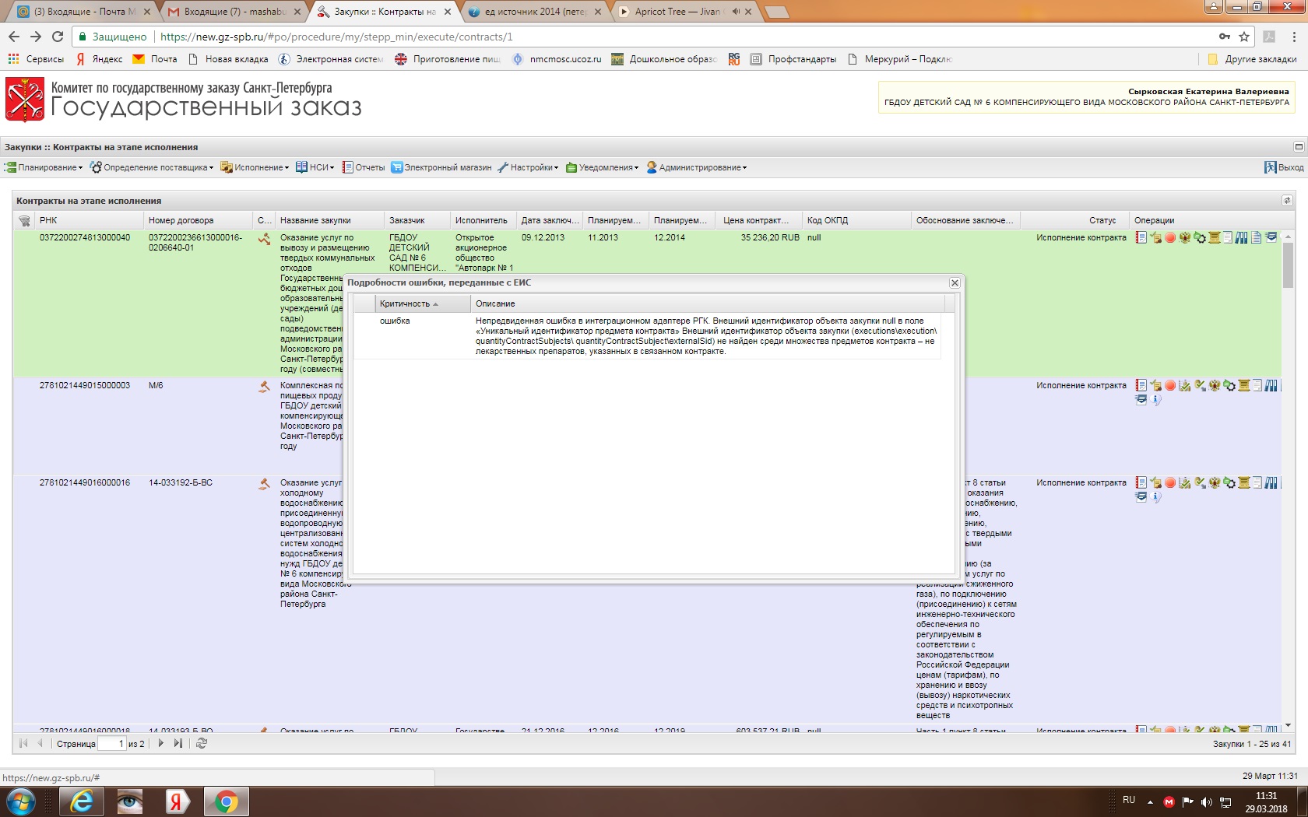Go to next page of contracts

point(160,743)
